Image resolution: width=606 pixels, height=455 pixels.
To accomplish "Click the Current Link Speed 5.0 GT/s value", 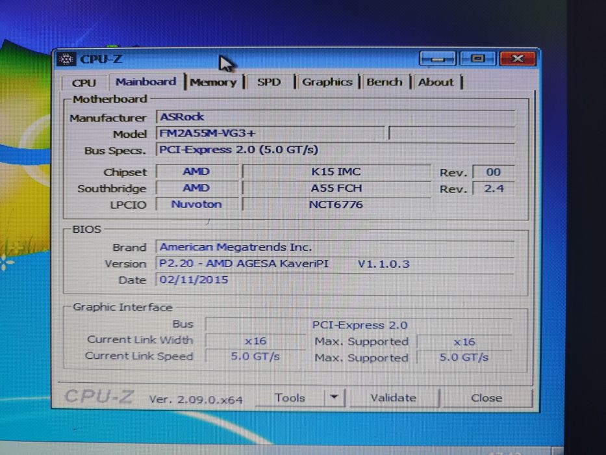I will 255,356.
